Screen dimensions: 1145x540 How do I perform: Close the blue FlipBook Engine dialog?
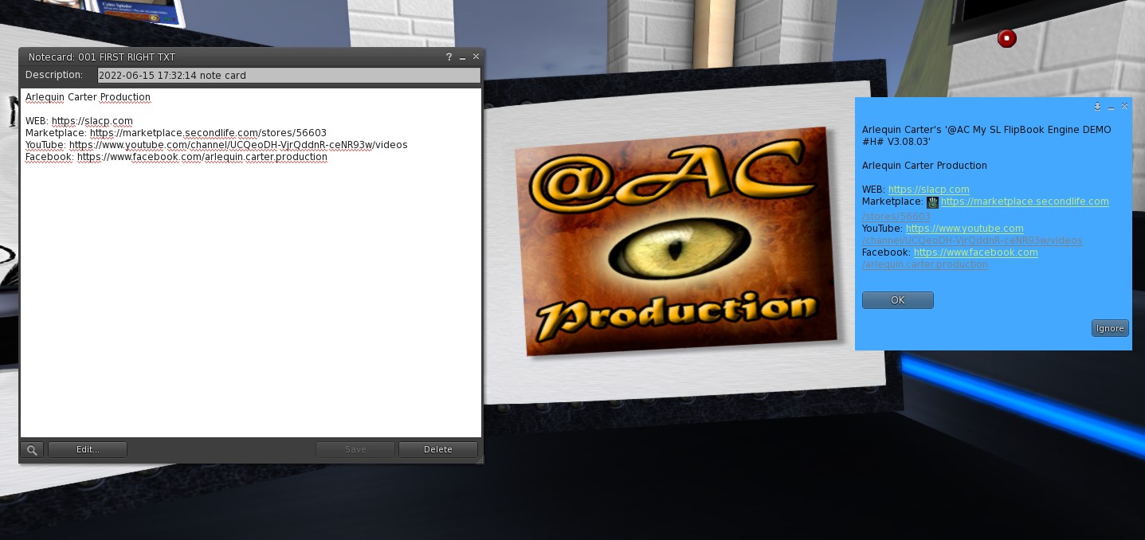pyautogui.click(x=1124, y=106)
